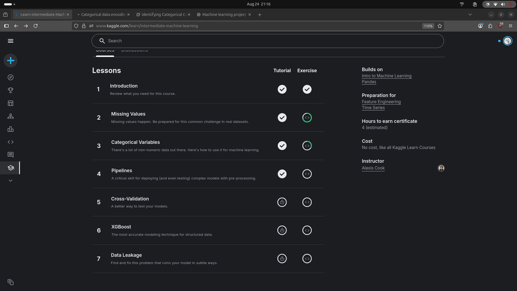Open browser account icon in toolbar
The image size is (517, 291).
click(480, 26)
